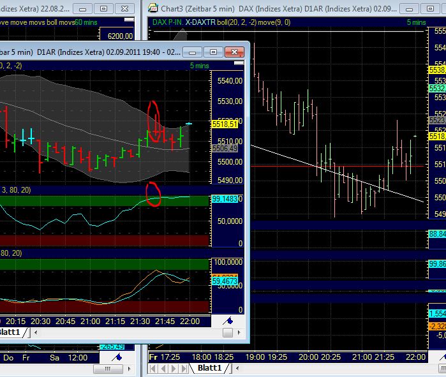Click the 20:15 time label in the front window
Image resolution: width=446 pixels, height=377 pixels.
(x=16, y=322)
